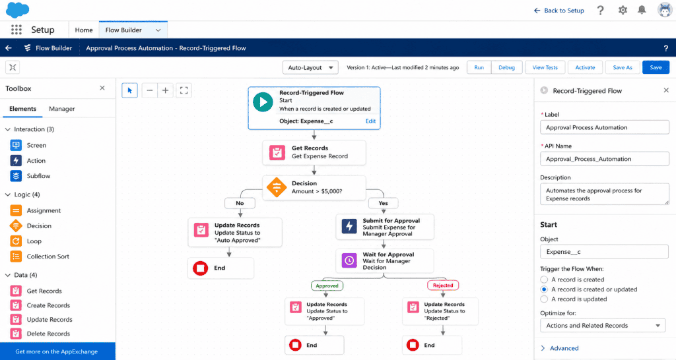Select the Action element icon in Toolbox
Screen dimensions: 676x360
coord(16,161)
